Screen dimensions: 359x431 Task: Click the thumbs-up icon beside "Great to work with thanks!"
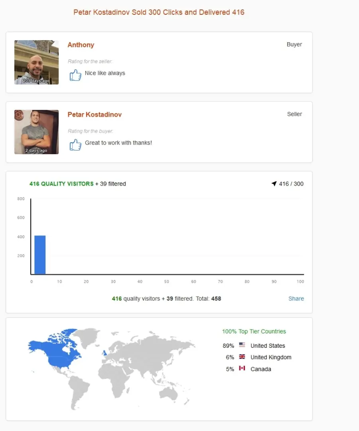click(x=75, y=145)
